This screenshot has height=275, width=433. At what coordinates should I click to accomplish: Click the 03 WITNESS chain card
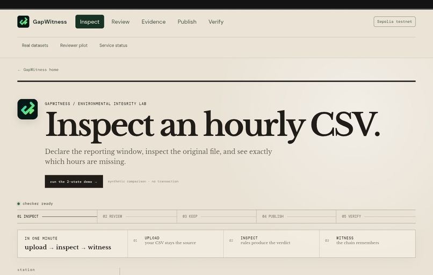(x=367, y=243)
